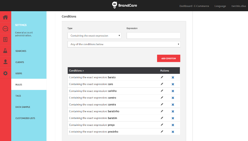Click the SETTINGS heading in sidebar

[21, 25]
